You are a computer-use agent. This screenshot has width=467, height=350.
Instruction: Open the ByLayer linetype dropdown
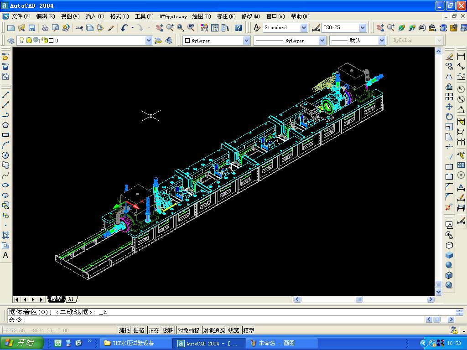pyautogui.click(x=322, y=41)
